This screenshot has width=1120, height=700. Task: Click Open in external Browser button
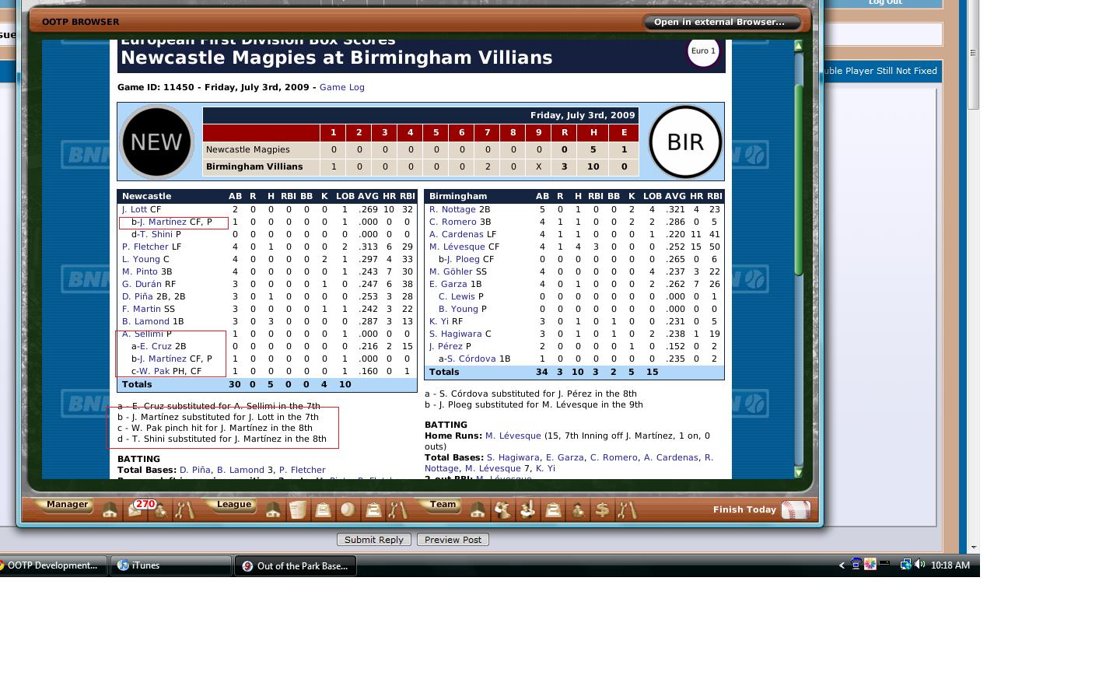pos(720,22)
